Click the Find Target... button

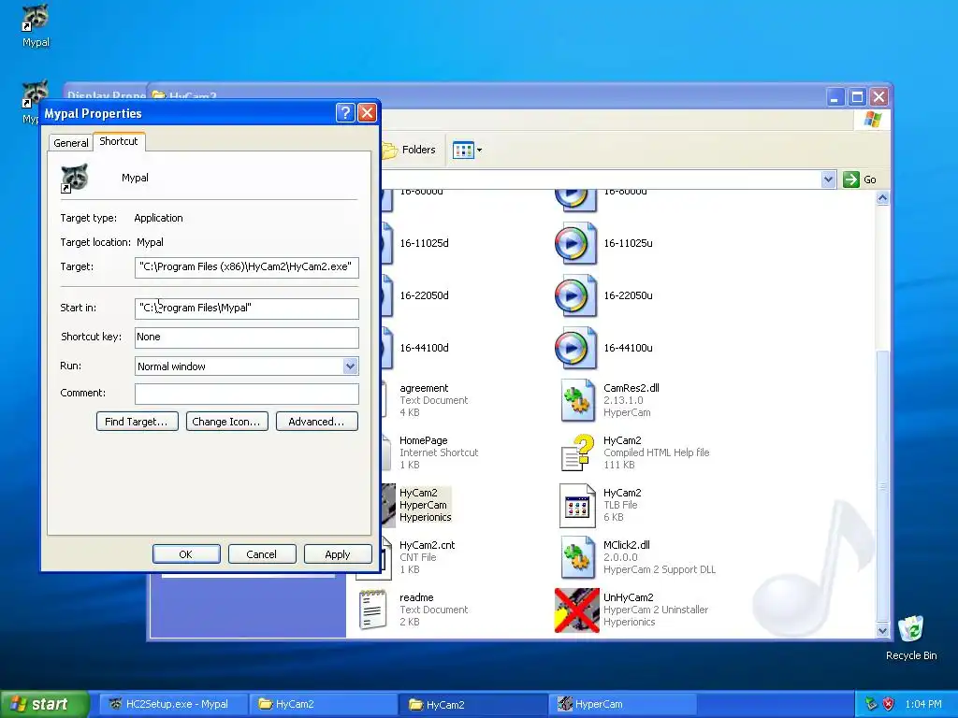click(137, 422)
